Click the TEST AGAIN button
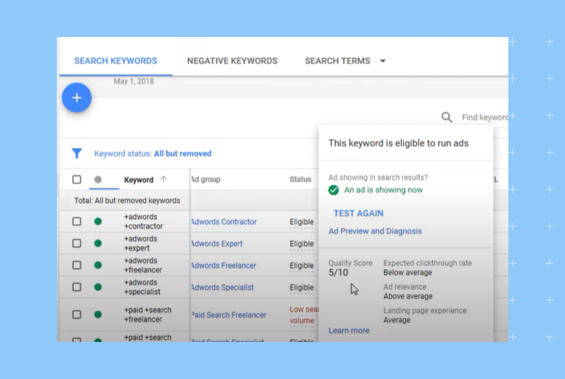The height and width of the screenshot is (379, 565). click(x=358, y=213)
